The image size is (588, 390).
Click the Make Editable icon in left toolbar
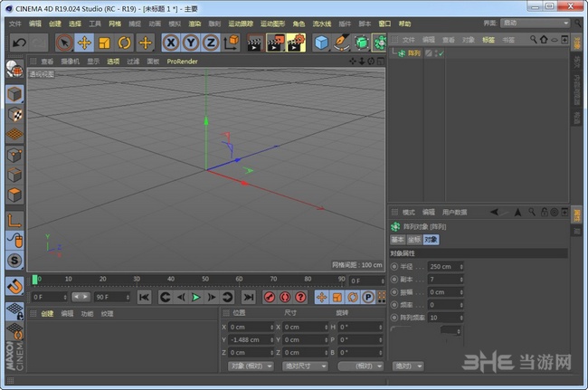pos(14,69)
